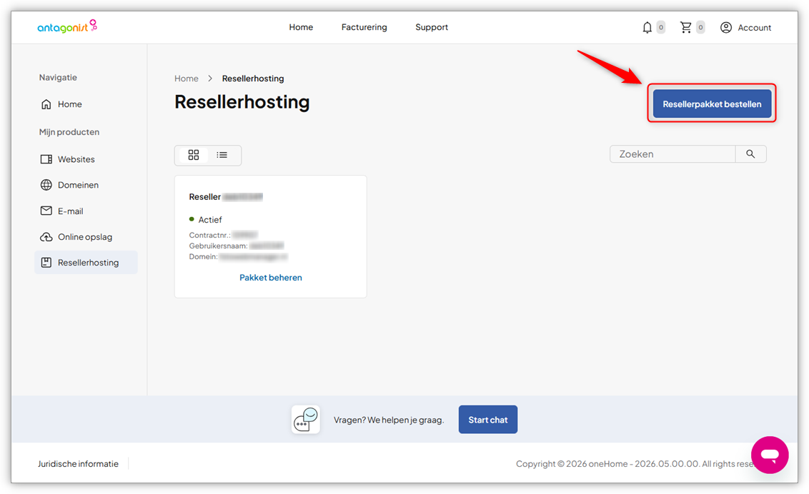Click the Antagonist logo
Image resolution: width=809 pixels, height=494 pixels.
coord(66,26)
